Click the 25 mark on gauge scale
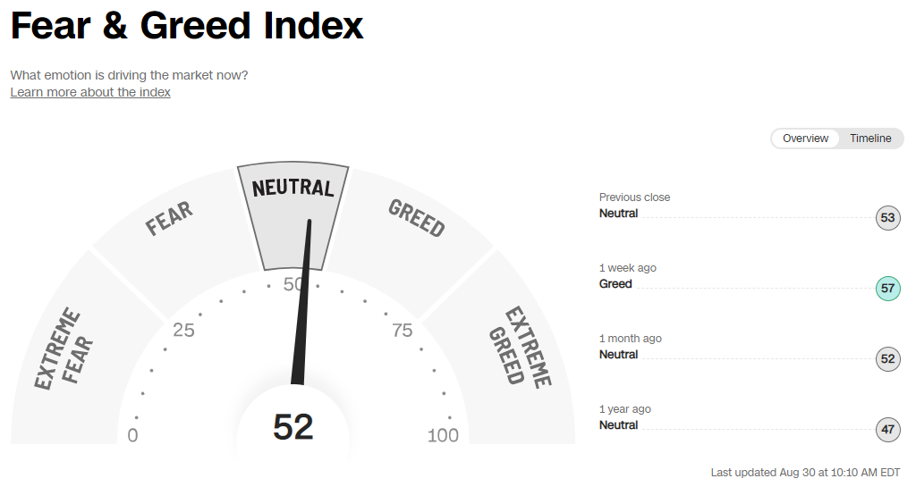Screen dimensions: 916x487 183,330
